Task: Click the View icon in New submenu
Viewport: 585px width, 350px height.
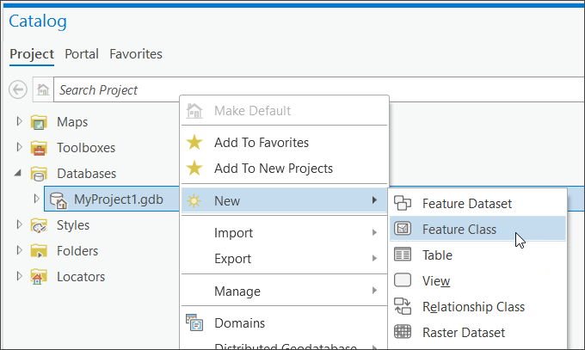Action: (403, 280)
